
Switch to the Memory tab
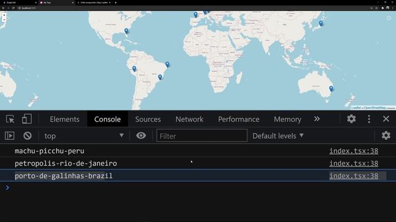tap(287, 119)
